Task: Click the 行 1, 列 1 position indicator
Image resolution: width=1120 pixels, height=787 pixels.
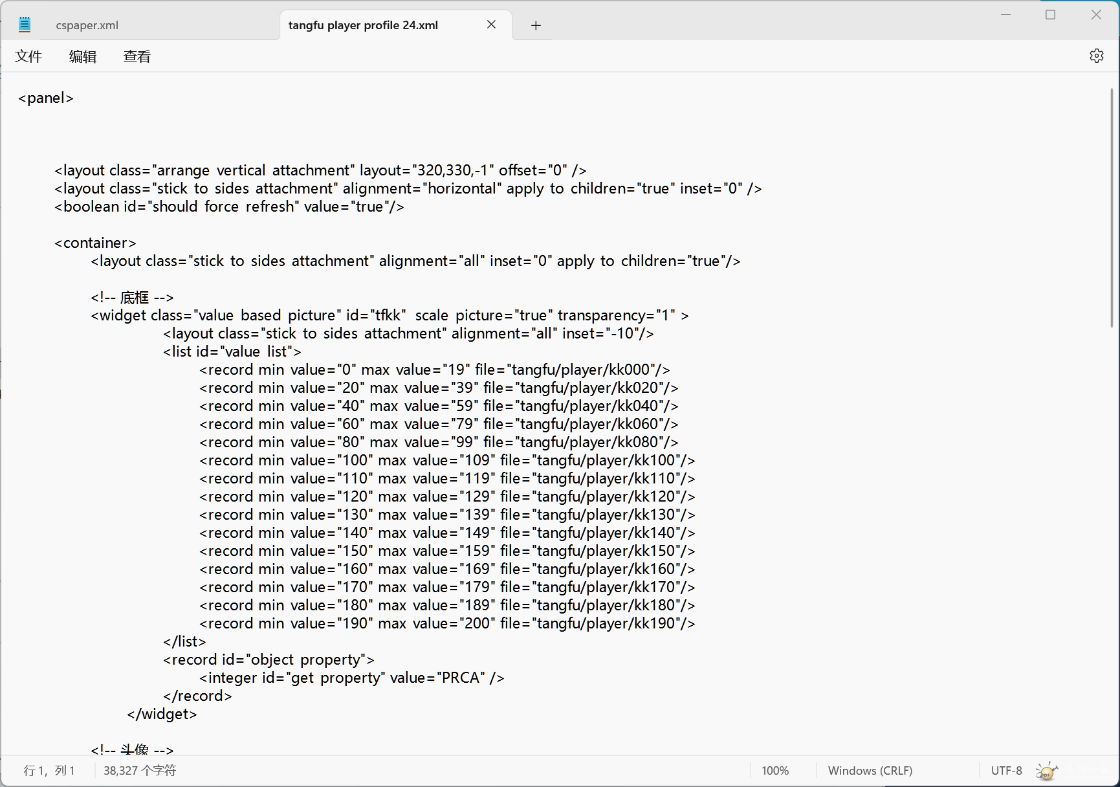Action: point(49,771)
